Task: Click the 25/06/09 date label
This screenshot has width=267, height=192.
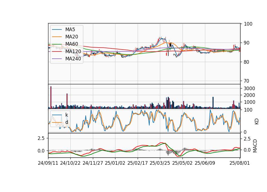Action: (x=205, y=163)
